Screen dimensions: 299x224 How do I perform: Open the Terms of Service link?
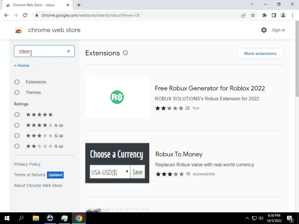click(30, 175)
